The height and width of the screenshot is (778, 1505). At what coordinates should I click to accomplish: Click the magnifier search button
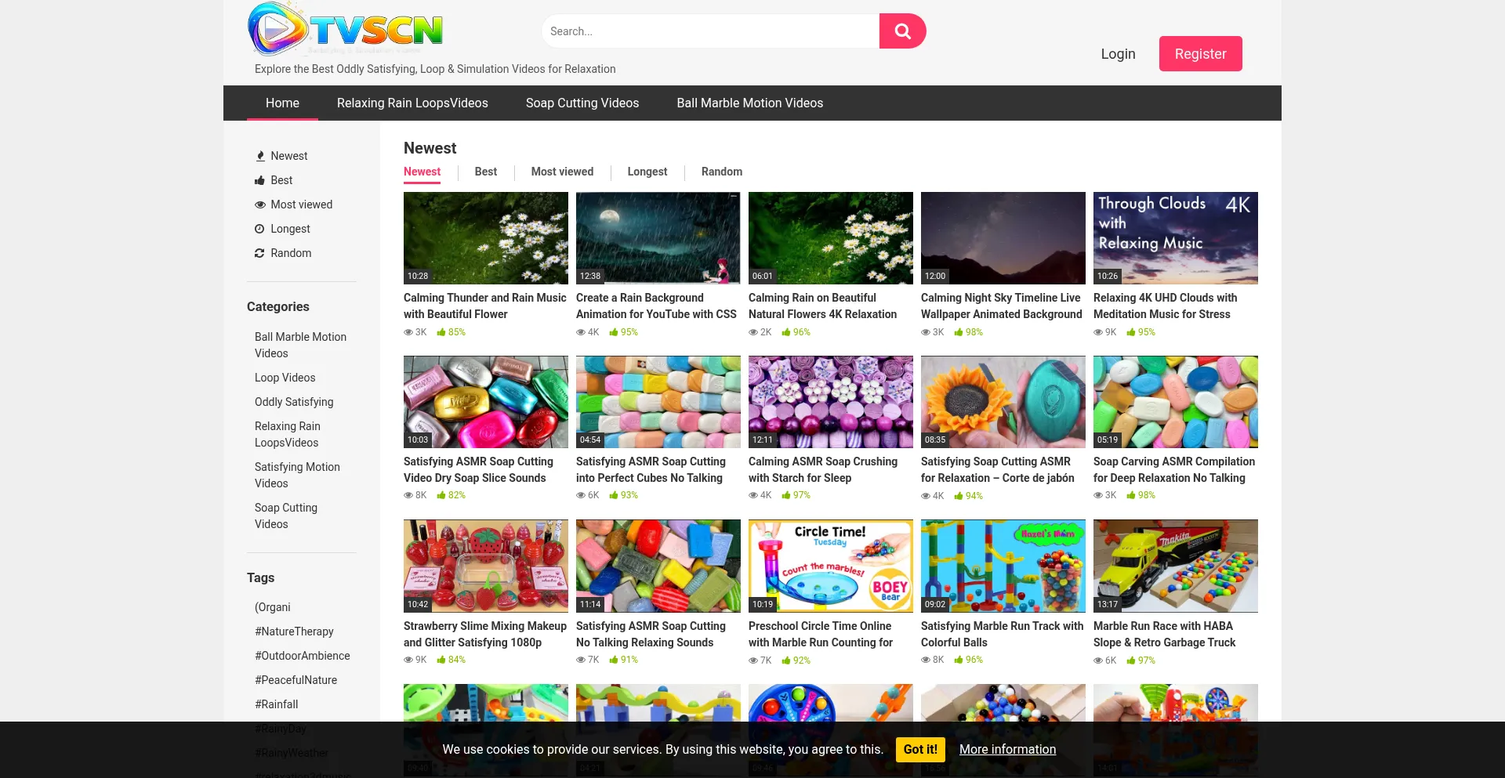pos(902,31)
